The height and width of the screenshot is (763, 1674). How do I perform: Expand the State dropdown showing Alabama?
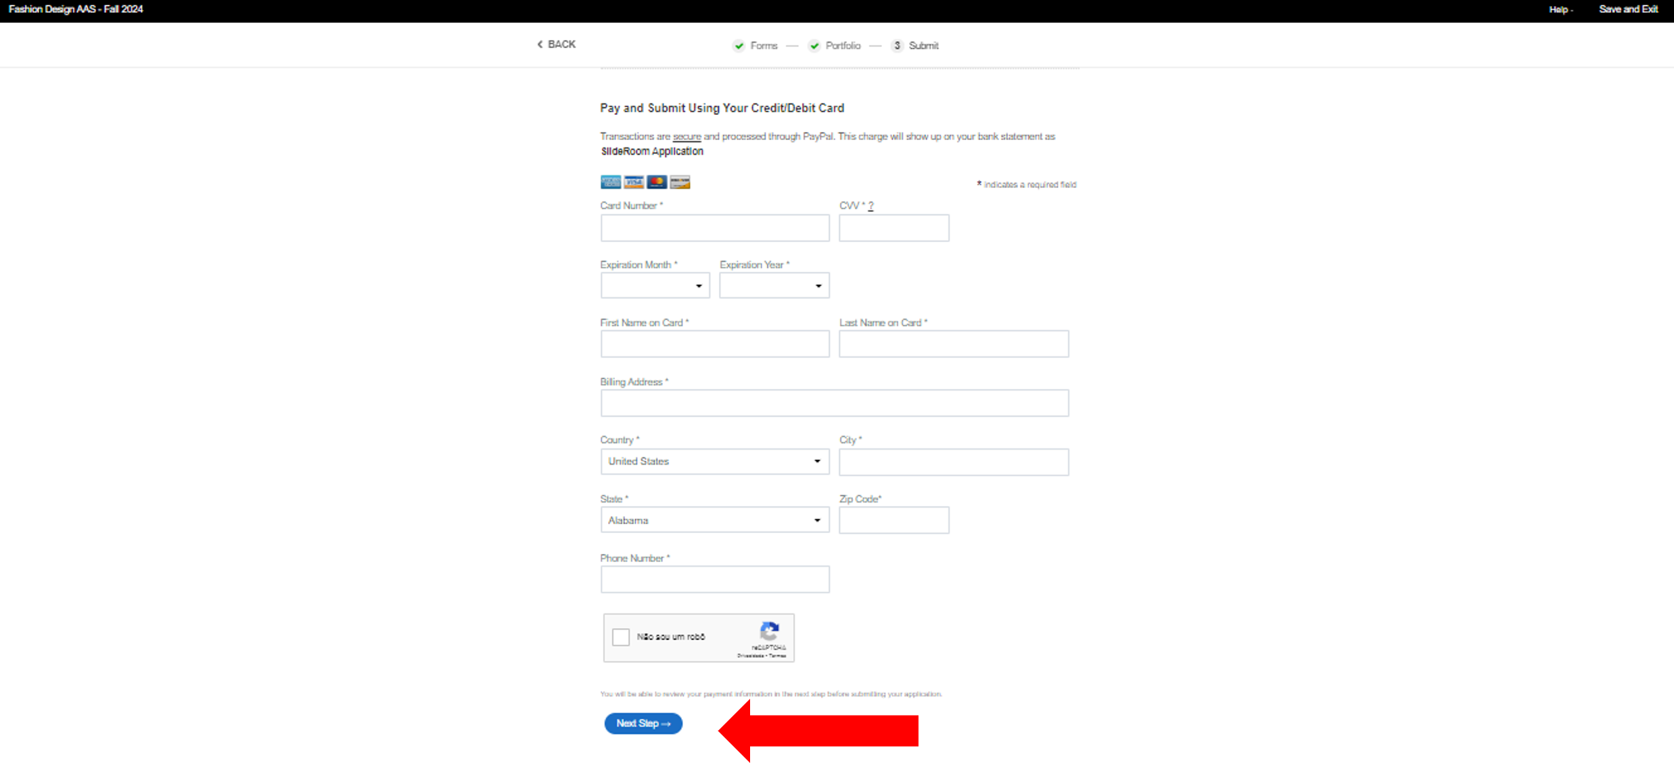714,520
